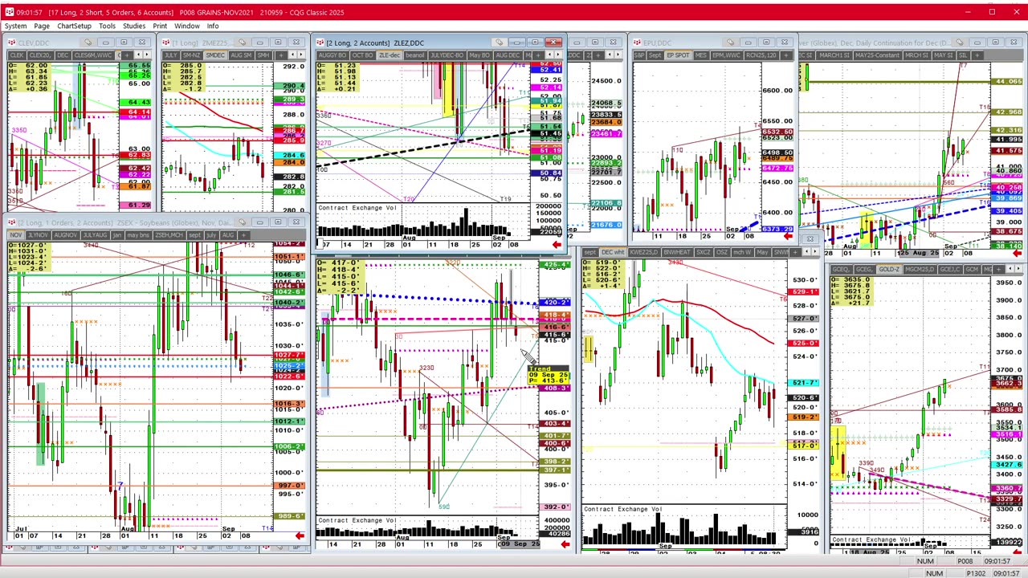Switch to the SMDEC tab
Image resolution: width=1028 pixels, height=578 pixels.
click(x=215, y=55)
